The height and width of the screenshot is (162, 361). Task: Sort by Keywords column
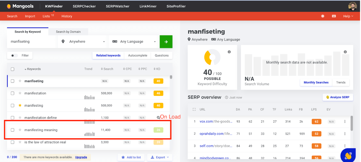point(32,69)
